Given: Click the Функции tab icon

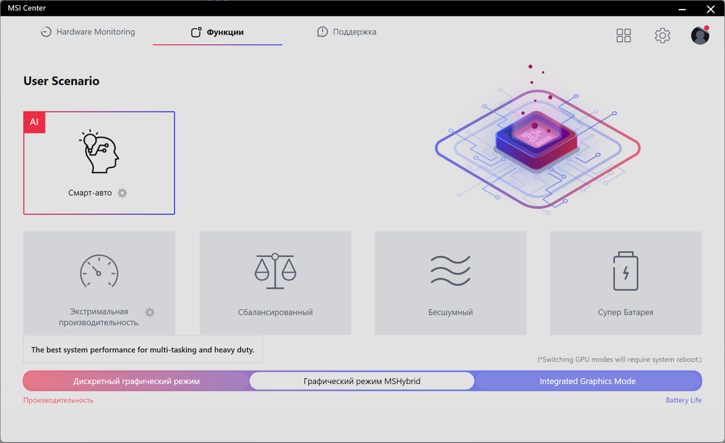Looking at the screenshot, I should click(x=196, y=32).
